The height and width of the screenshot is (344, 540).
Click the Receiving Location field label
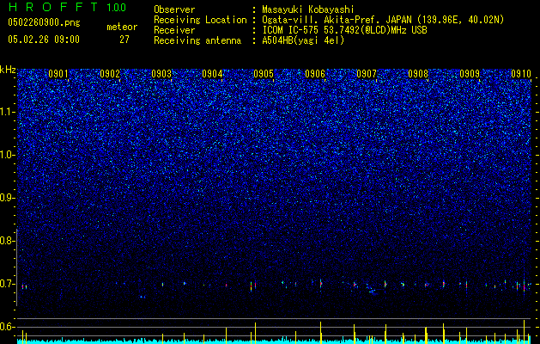[x=200, y=20]
